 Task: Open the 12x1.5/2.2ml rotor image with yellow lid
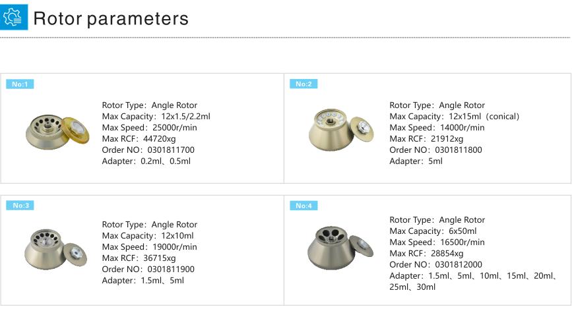coord(57,132)
